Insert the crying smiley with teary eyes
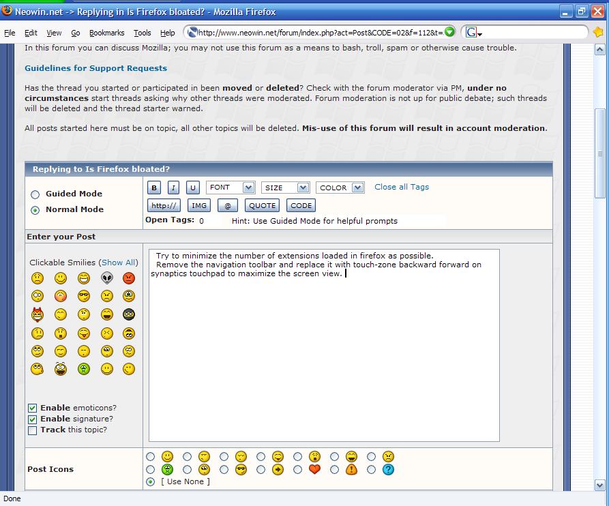 tap(129, 296)
